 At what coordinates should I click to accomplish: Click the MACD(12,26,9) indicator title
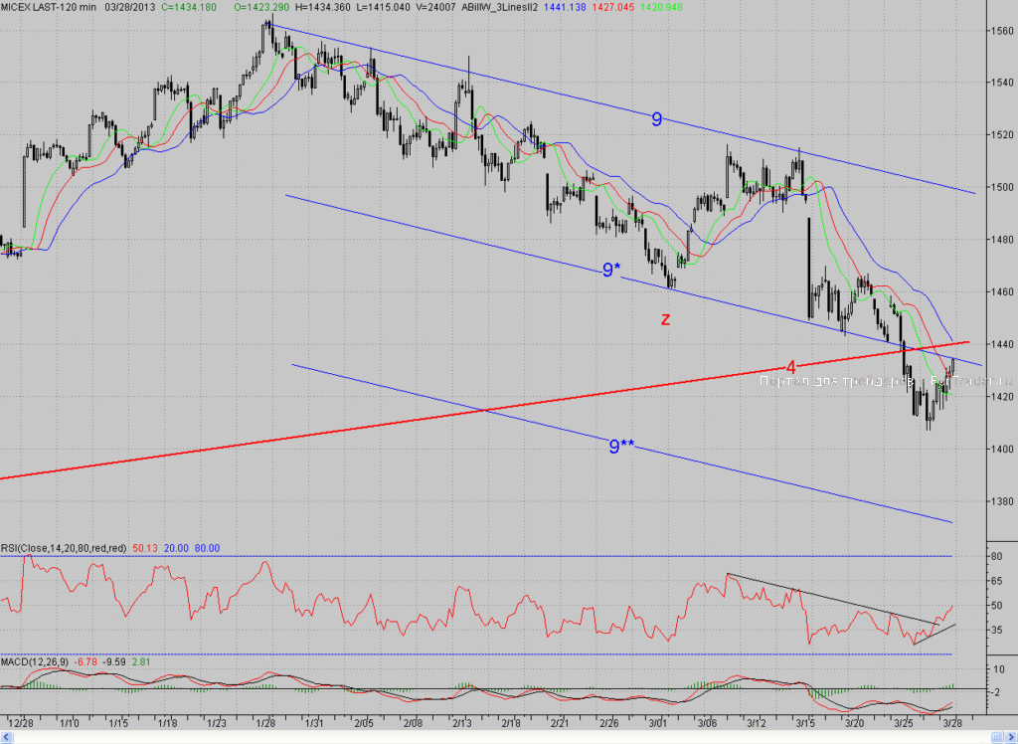pos(35,661)
